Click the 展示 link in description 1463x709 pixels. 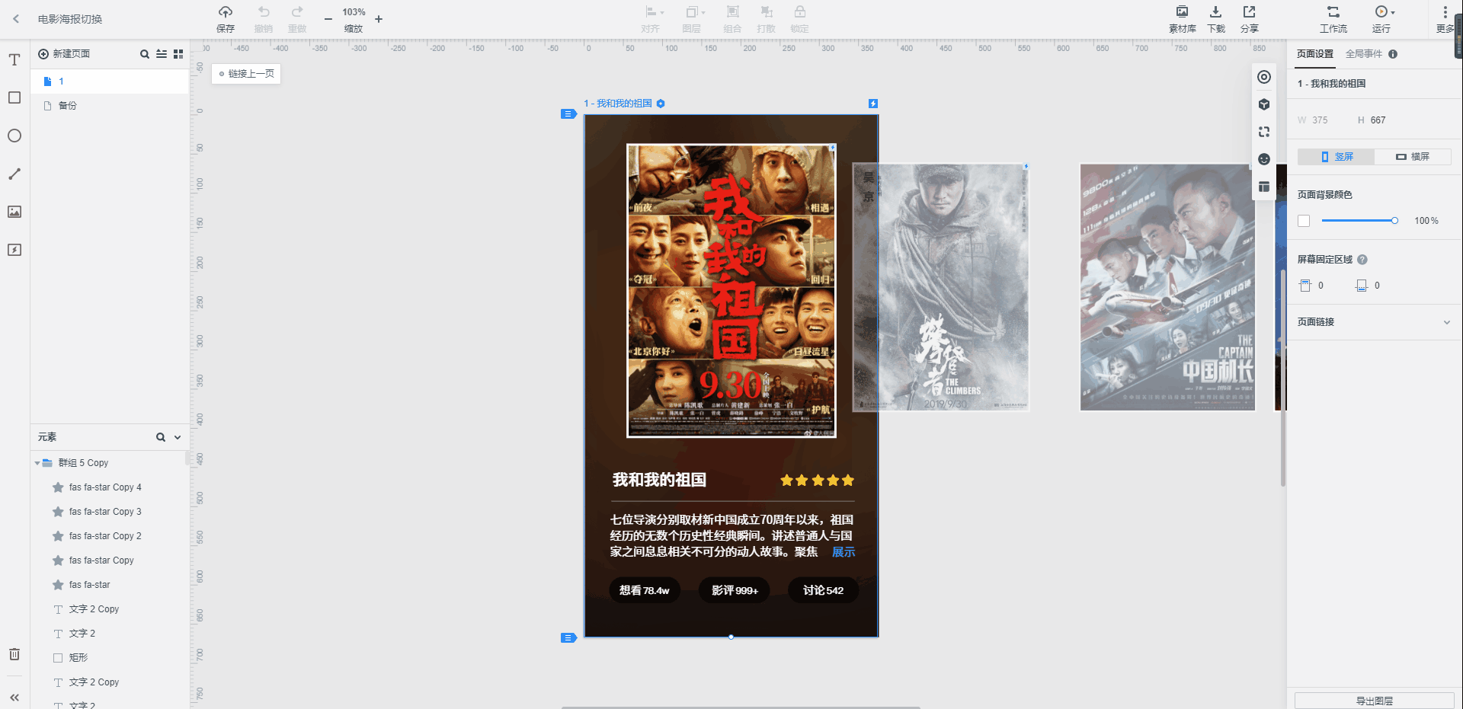point(844,552)
